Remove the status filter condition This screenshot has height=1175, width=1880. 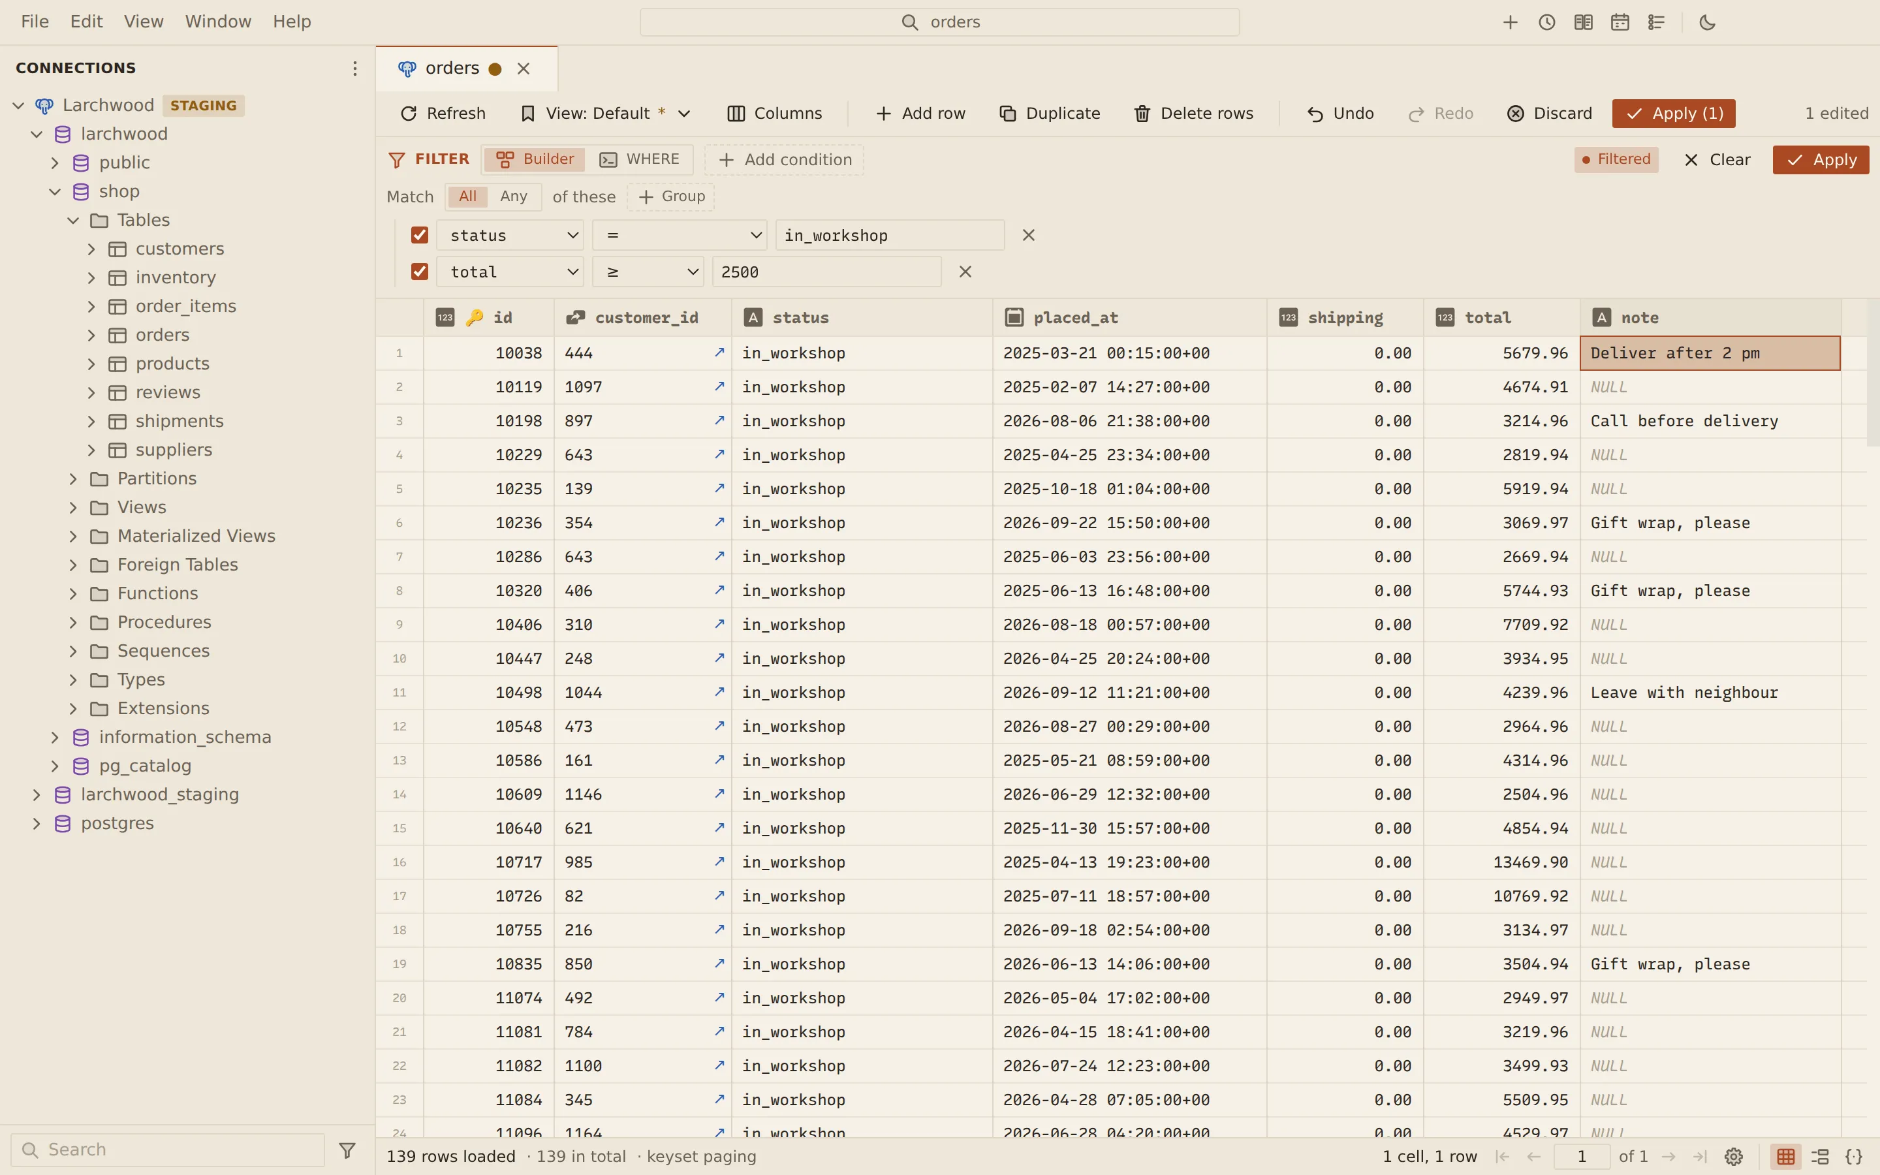click(x=1029, y=235)
